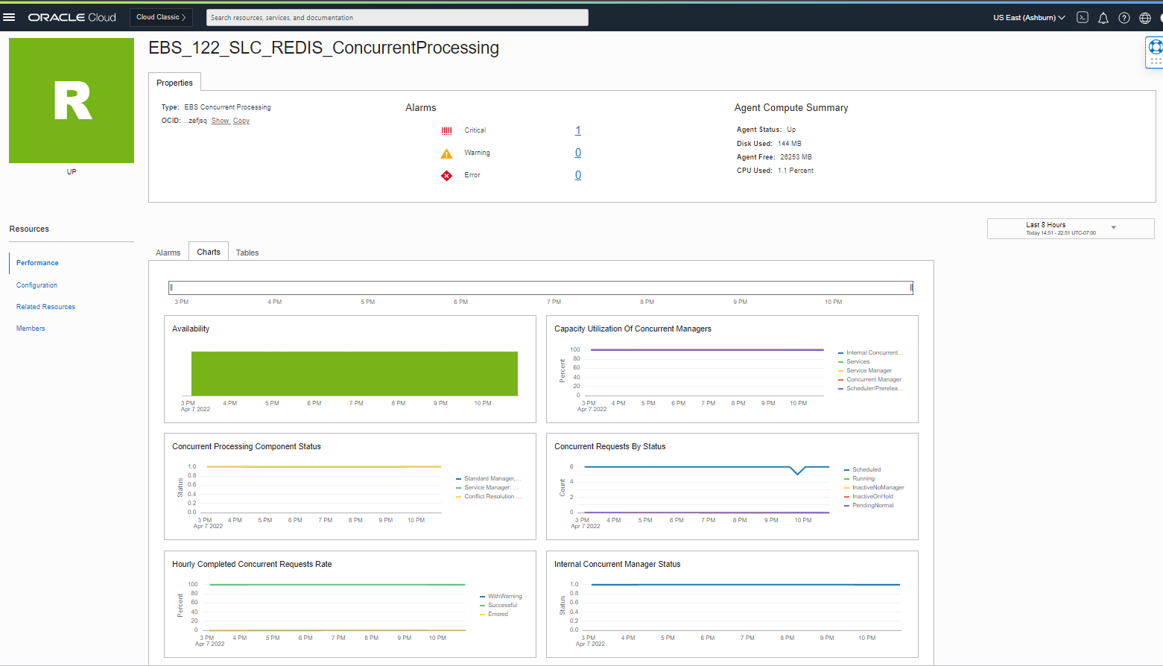Open the hamburger navigation menu
Screen dimensions: 1163x666
click(10, 17)
